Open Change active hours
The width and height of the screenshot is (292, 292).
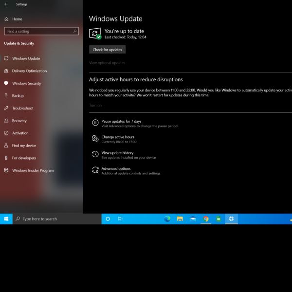pyautogui.click(x=118, y=137)
